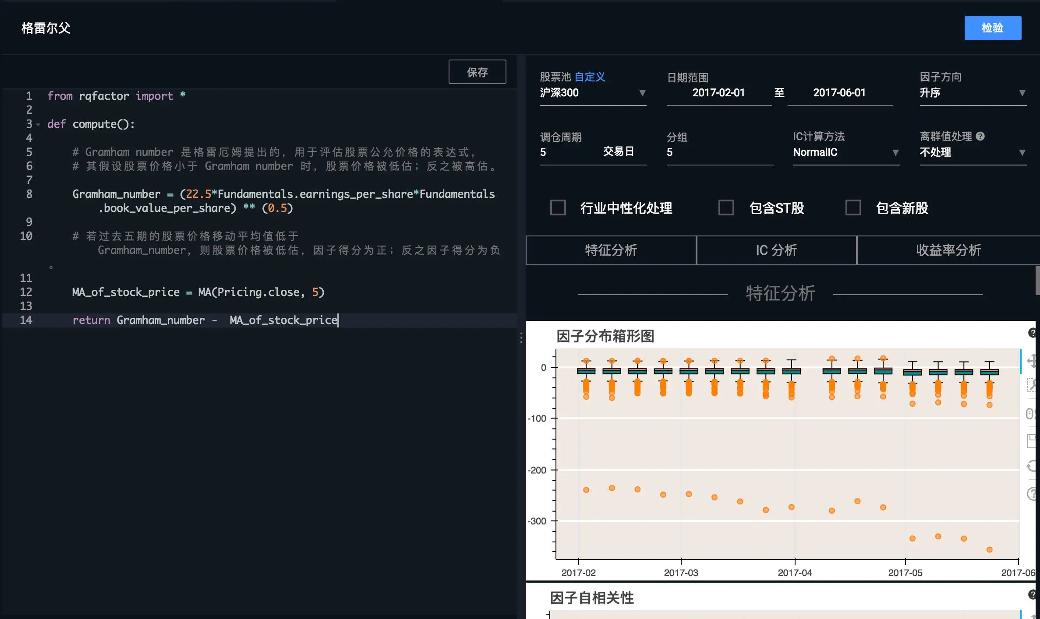
Task: Enable the 包含新股 checkbox
Action: tap(853, 208)
